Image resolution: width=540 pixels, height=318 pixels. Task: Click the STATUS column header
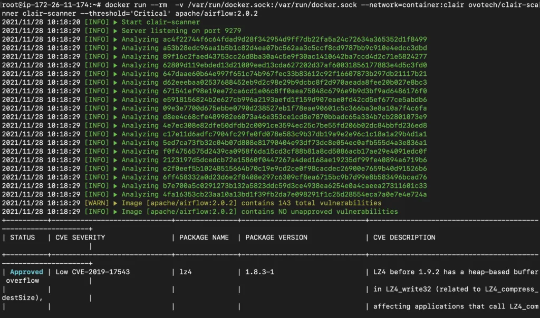tap(22, 237)
